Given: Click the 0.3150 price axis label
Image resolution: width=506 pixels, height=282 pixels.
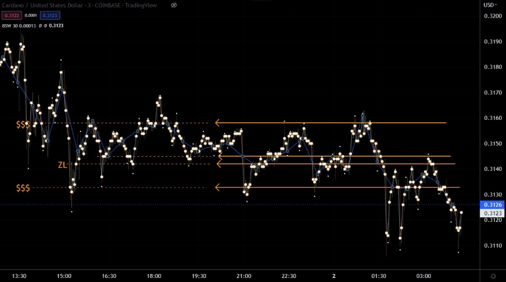Looking at the screenshot, I should click(493, 144).
